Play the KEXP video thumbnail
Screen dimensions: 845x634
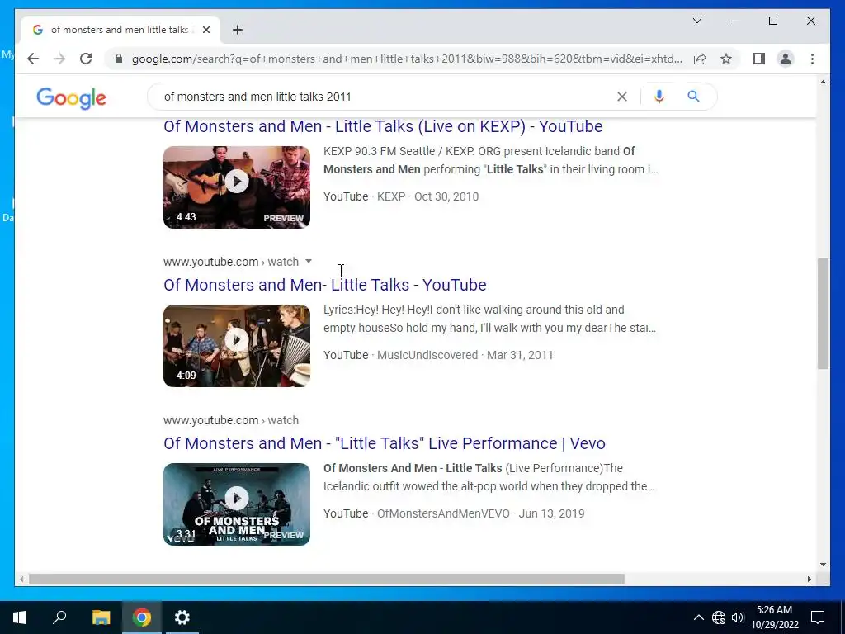point(237,187)
